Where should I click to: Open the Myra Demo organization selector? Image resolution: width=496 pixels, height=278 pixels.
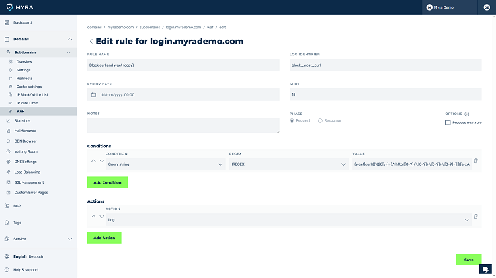450,7
